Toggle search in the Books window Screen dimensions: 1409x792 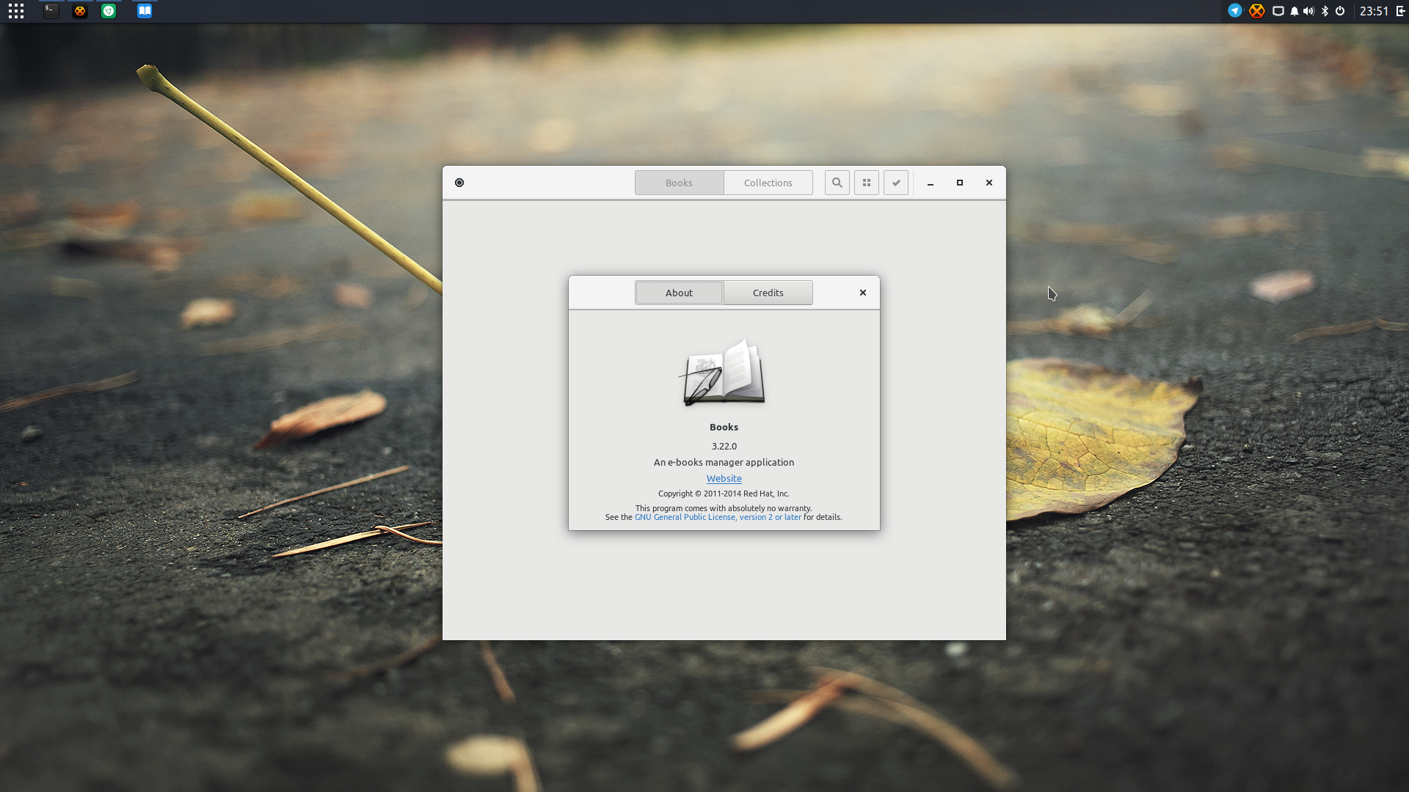pos(837,183)
